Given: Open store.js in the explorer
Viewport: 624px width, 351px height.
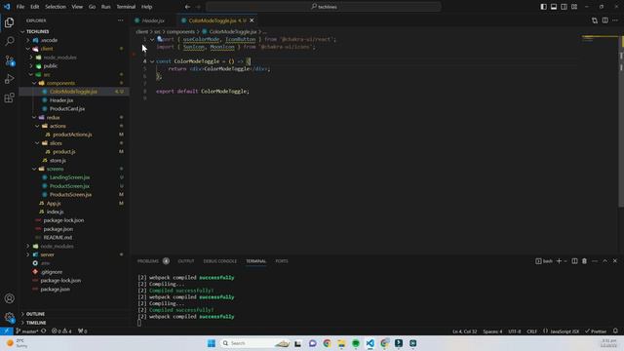Looking at the screenshot, I should (58, 160).
